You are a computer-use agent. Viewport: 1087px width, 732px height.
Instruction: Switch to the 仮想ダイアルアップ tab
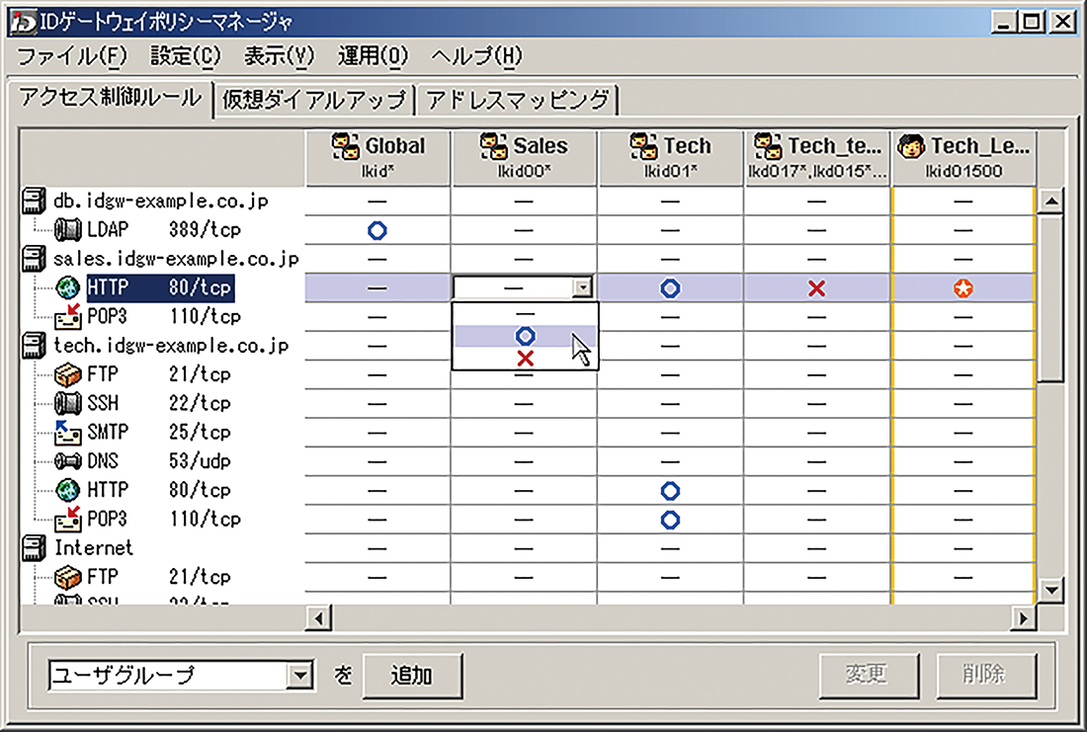[x=314, y=100]
